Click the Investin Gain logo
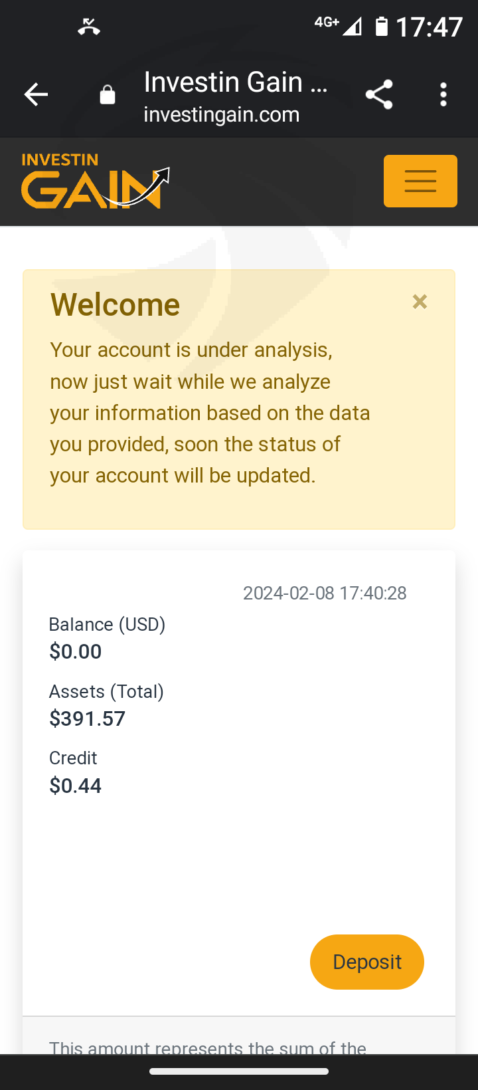 coord(95,181)
